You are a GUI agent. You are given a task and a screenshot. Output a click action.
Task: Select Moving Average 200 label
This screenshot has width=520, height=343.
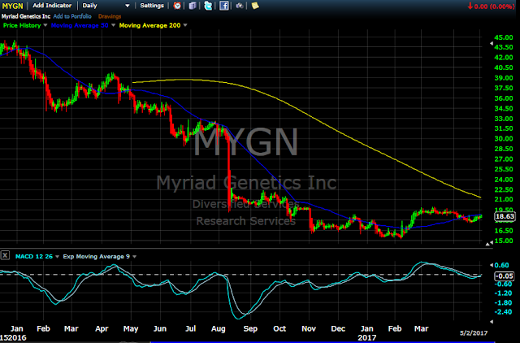click(x=149, y=25)
